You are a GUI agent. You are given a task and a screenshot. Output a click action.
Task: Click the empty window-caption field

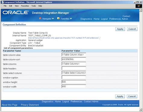click(74, 77)
